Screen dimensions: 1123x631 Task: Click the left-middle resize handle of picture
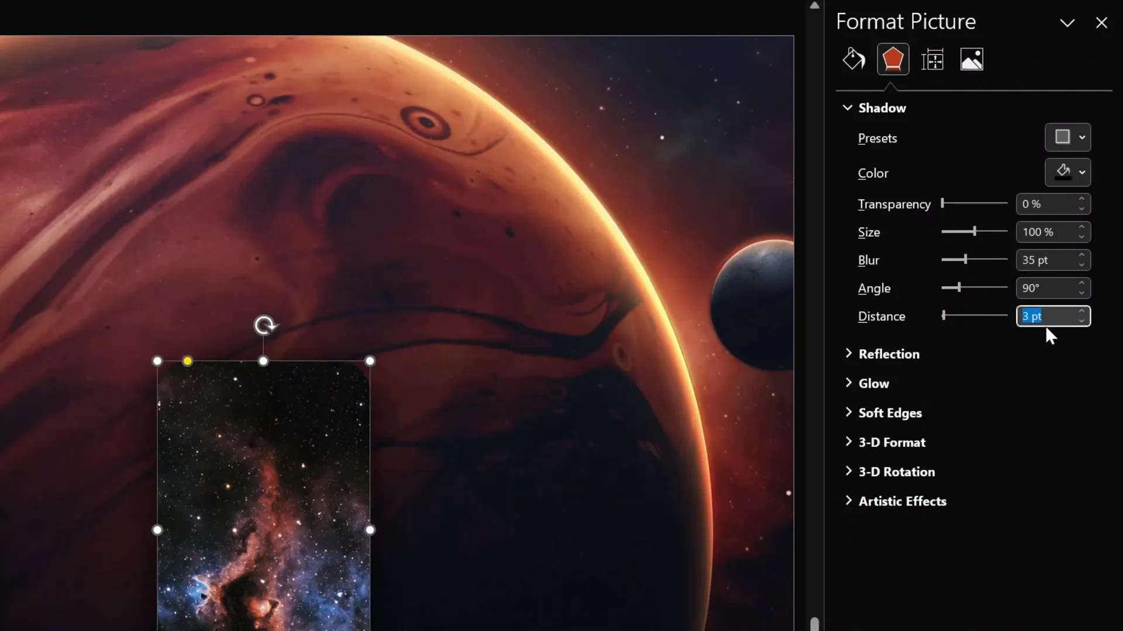(157, 530)
